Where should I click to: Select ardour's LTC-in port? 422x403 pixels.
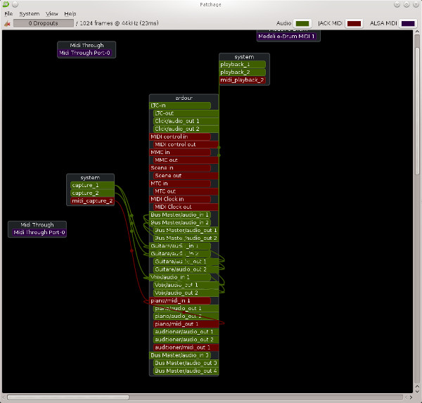point(180,105)
